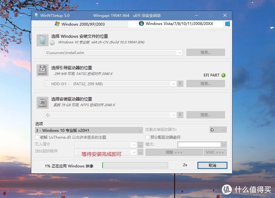This screenshot has height=198, width=275.
Task: Click the Windows image progress bar
Action: [135, 165]
